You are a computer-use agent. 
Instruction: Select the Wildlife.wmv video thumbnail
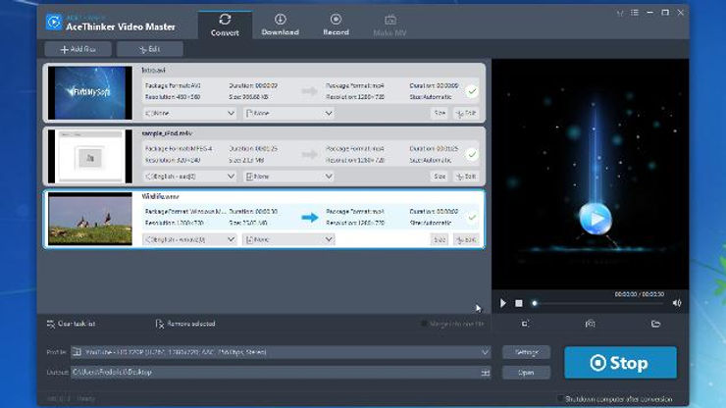[90, 219]
